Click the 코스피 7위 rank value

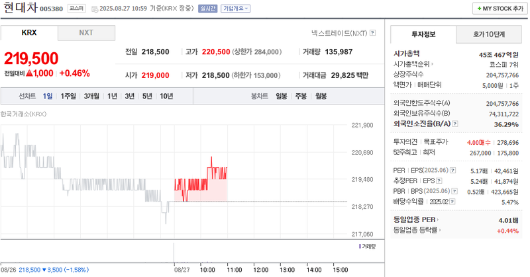[x=504, y=64]
